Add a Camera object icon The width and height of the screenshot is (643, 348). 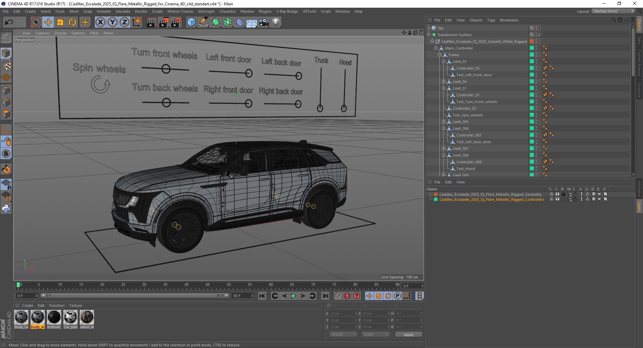coord(264,22)
